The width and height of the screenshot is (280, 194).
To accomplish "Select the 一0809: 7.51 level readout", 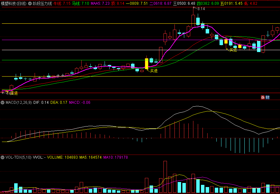I will (x=137, y=3).
